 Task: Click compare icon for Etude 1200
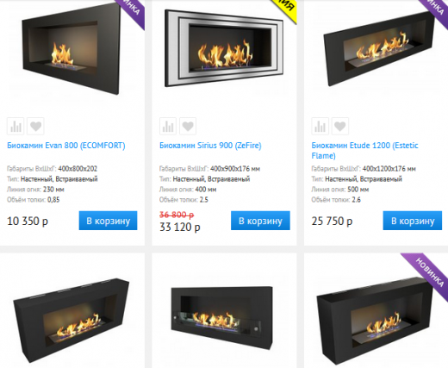click(x=320, y=126)
